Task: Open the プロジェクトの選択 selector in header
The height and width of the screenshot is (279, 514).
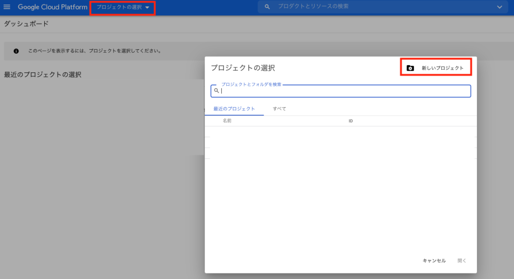Action: tap(119, 8)
